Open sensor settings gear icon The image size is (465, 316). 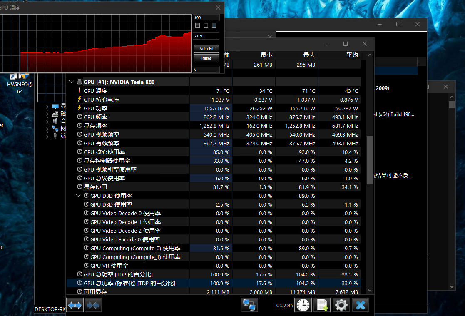(x=341, y=305)
